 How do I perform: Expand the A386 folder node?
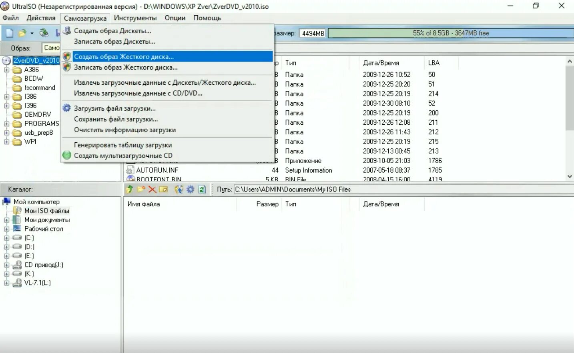pyautogui.click(x=6, y=70)
